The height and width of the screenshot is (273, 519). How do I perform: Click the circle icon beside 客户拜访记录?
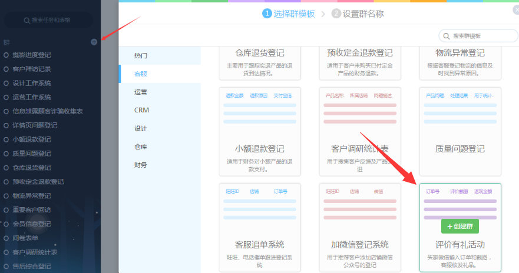6,69
